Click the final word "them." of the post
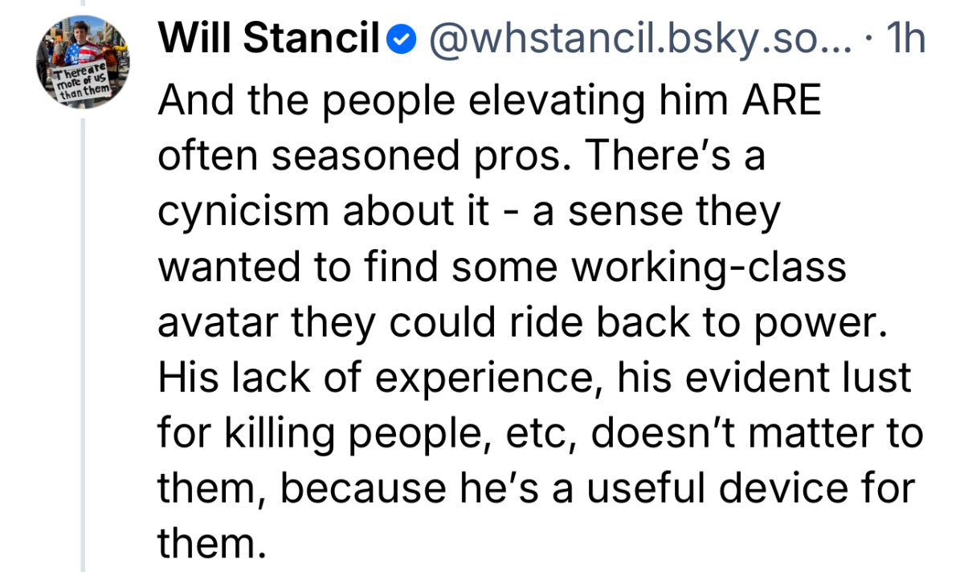 coord(212,542)
